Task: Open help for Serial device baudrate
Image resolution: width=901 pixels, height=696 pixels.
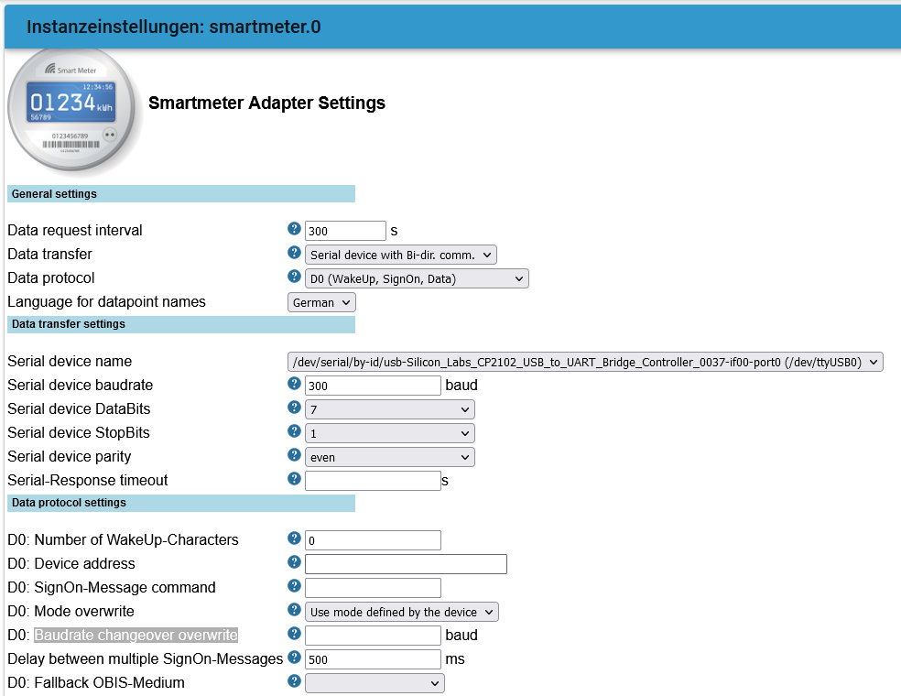Action: [294, 384]
